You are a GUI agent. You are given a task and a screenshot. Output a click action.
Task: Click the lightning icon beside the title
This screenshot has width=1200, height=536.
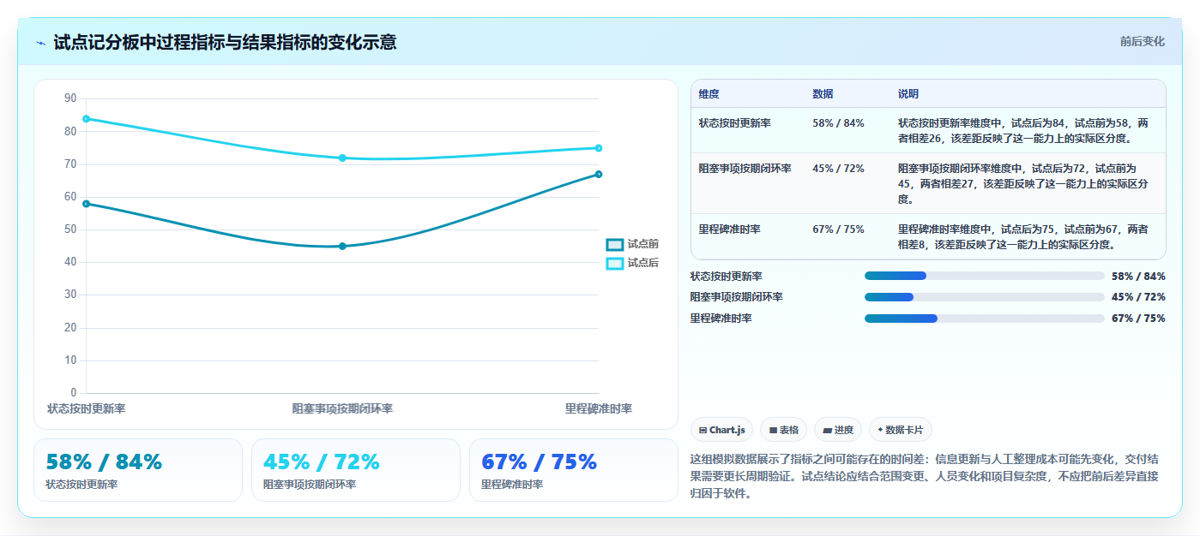tap(40, 43)
